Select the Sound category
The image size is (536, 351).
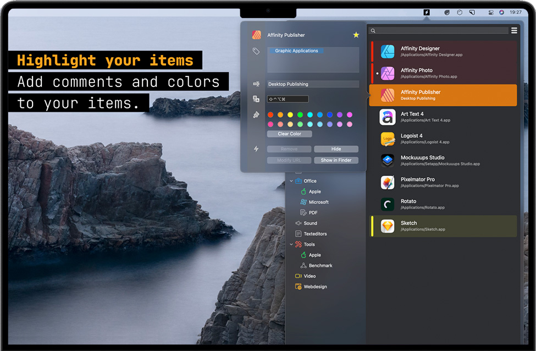pos(310,223)
